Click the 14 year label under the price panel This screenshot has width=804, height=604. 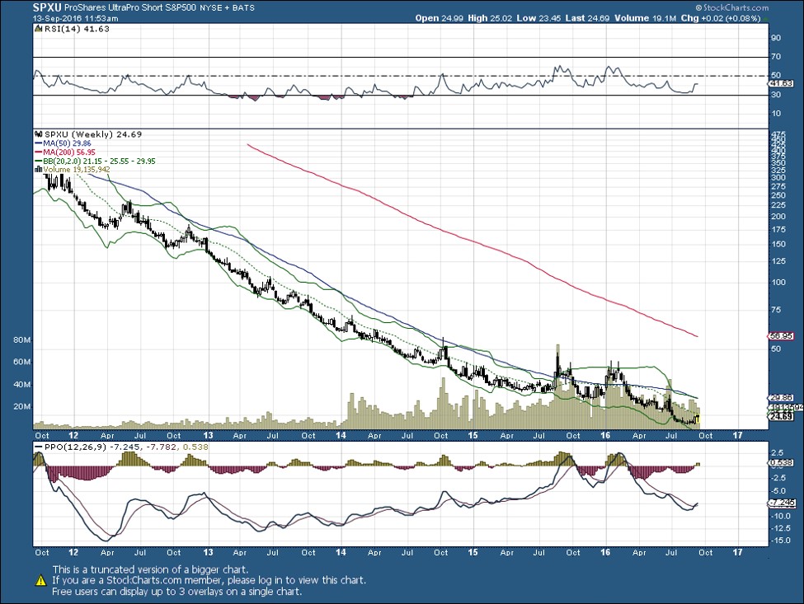pyautogui.click(x=341, y=435)
